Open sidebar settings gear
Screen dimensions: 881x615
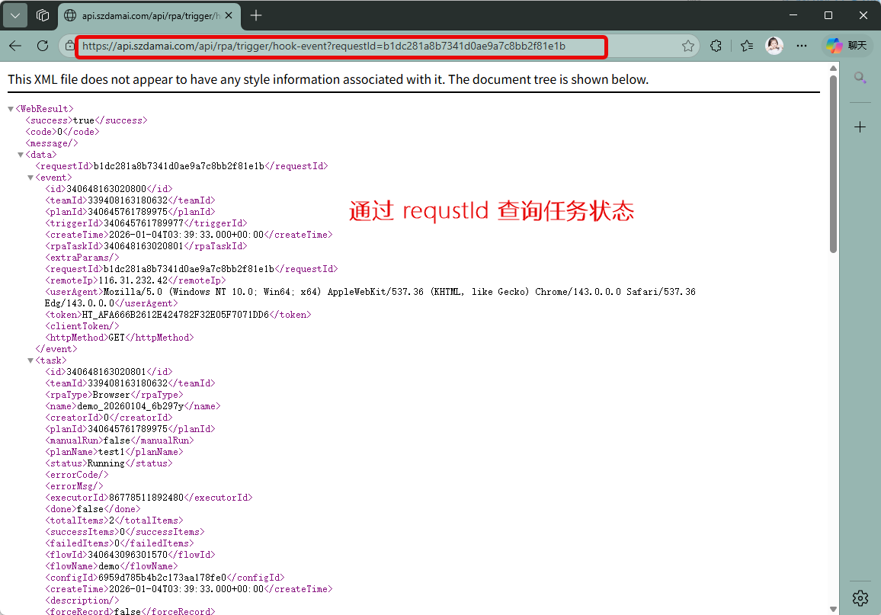point(860,597)
